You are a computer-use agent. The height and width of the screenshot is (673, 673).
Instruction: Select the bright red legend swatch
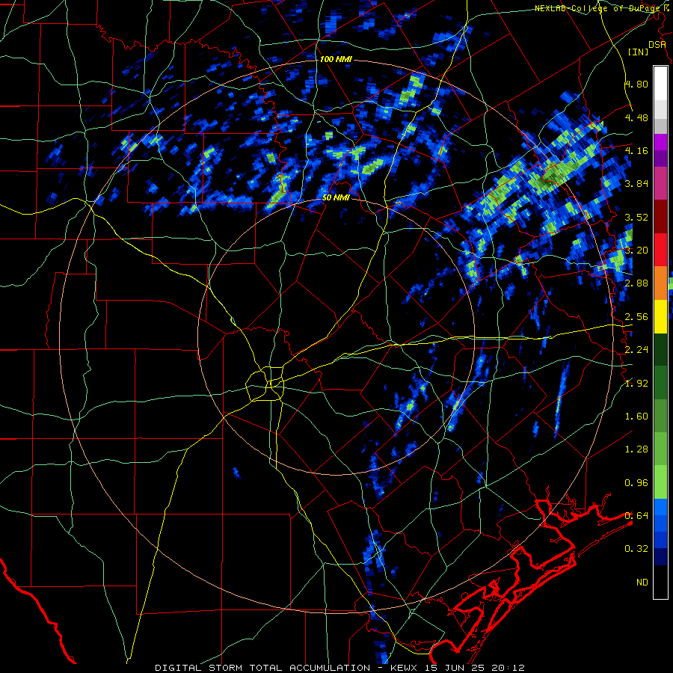point(660,250)
